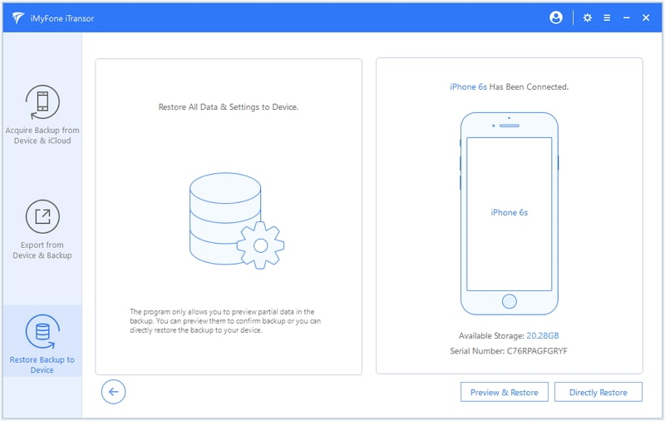Click the home button on iPhone illustration
This screenshot has width=665, height=421.
(510, 300)
